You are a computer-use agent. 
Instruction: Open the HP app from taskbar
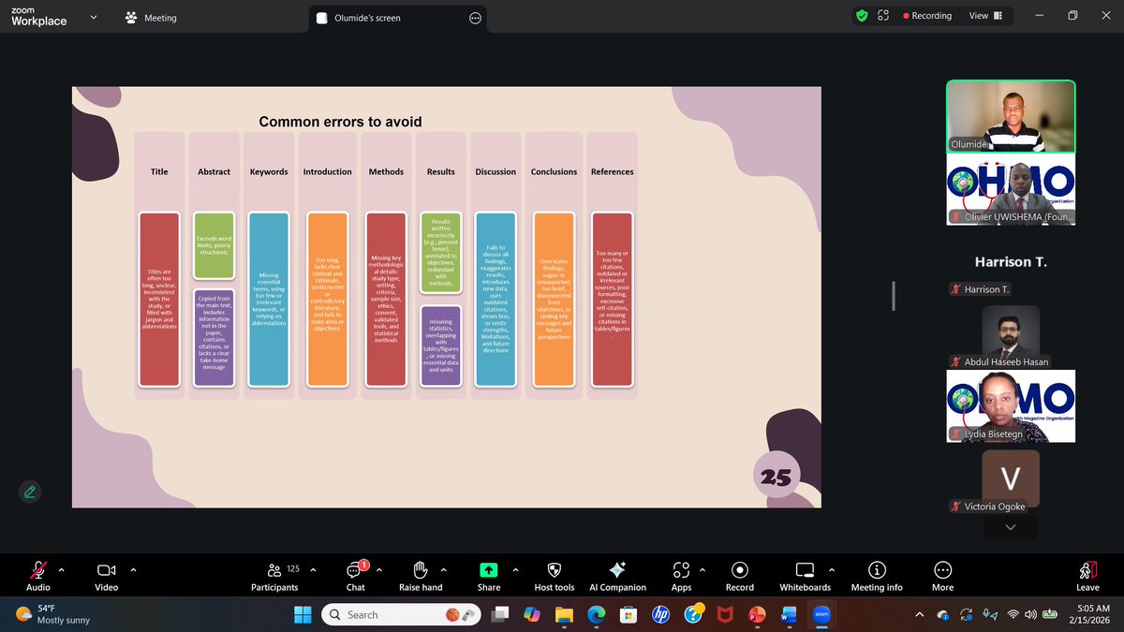coord(660,614)
